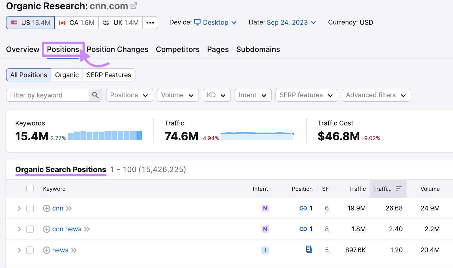Open the Volume filter dropdown
The image size is (453, 268).
tap(178, 95)
